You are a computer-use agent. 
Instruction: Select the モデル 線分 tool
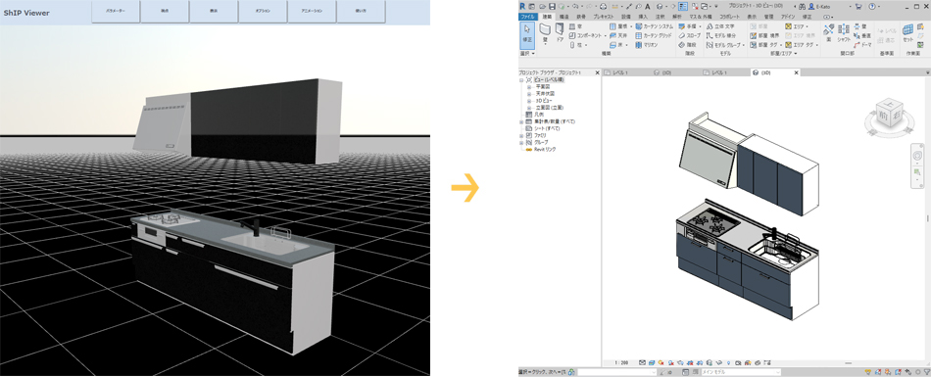click(x=721, y=35)
